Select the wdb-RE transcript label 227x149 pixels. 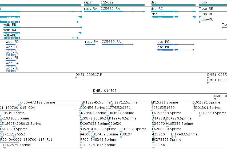point(10,35)
